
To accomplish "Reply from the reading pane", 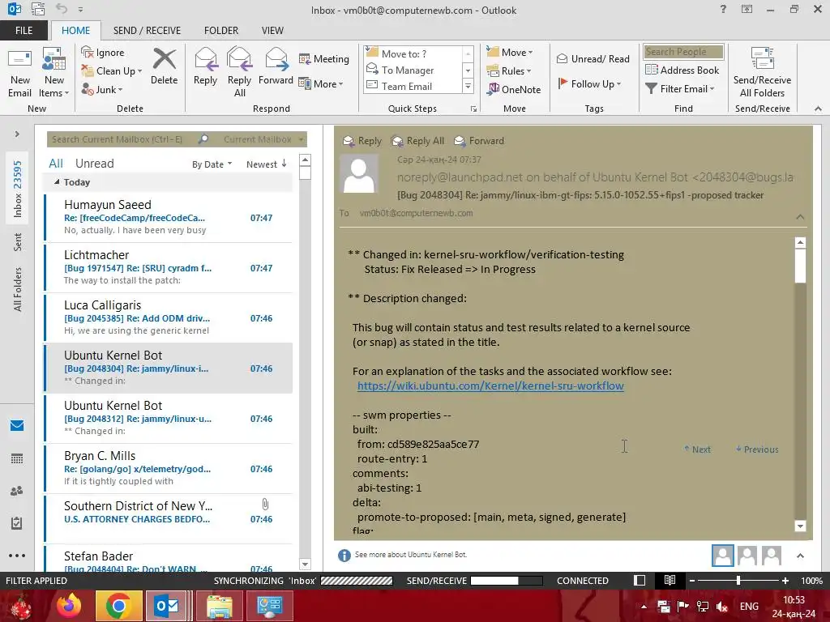I will 362,141.
